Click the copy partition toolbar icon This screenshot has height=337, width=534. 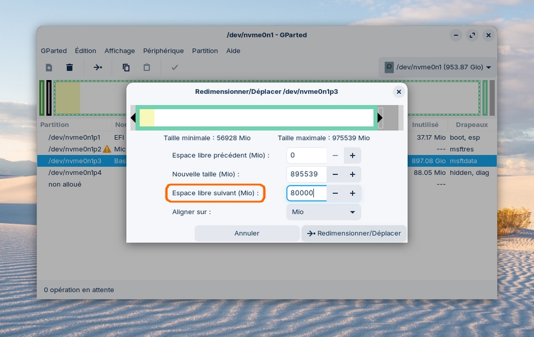126,68
